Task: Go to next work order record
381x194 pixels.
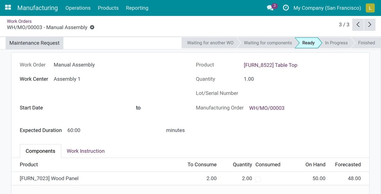Action: click(x=370, y=25)
